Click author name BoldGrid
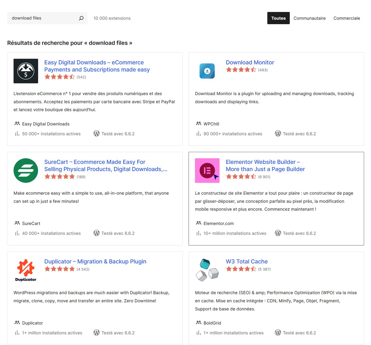 point(212,323)
